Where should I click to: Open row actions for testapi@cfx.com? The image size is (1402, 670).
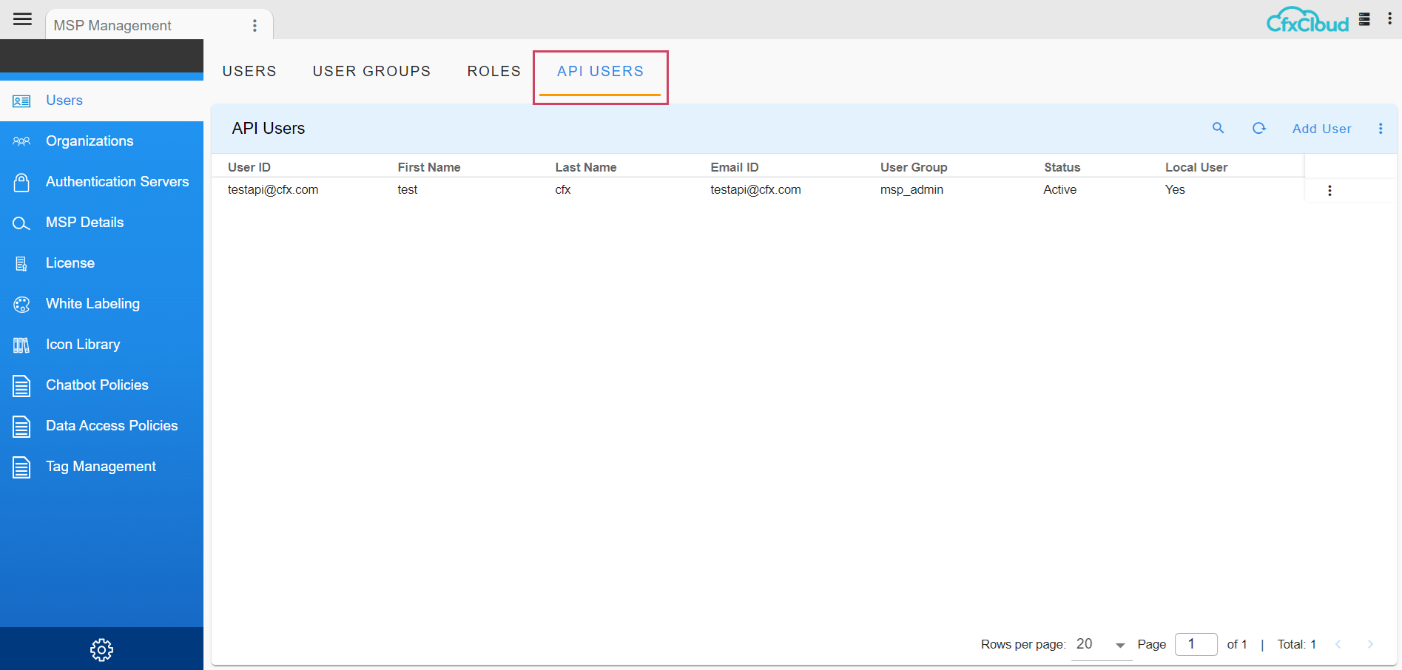click(1329, 191)
